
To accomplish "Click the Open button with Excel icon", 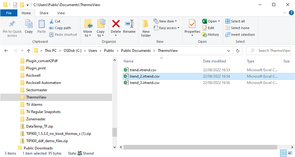I will [x=209, y=21].
